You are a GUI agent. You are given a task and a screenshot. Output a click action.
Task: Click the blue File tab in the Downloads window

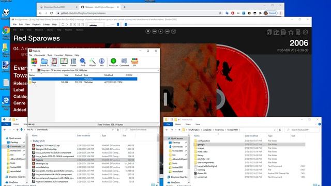(x=6, y=124)
